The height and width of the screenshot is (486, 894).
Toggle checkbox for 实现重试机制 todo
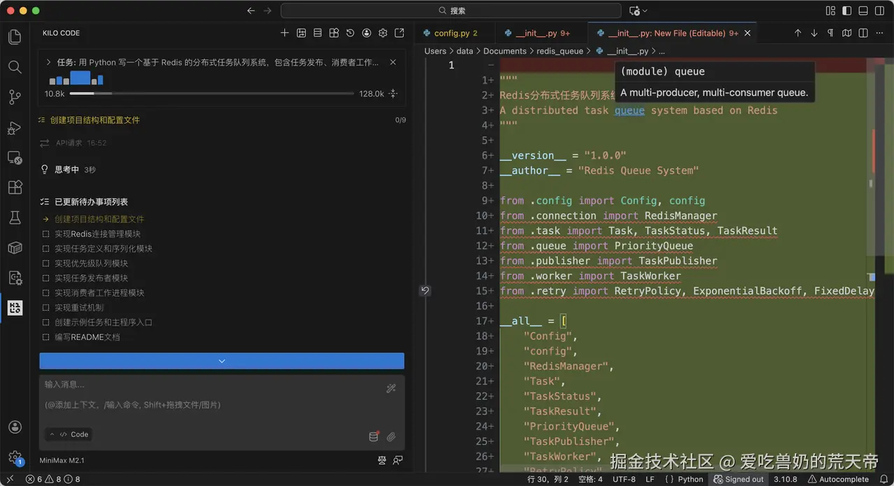pos(45,308)
